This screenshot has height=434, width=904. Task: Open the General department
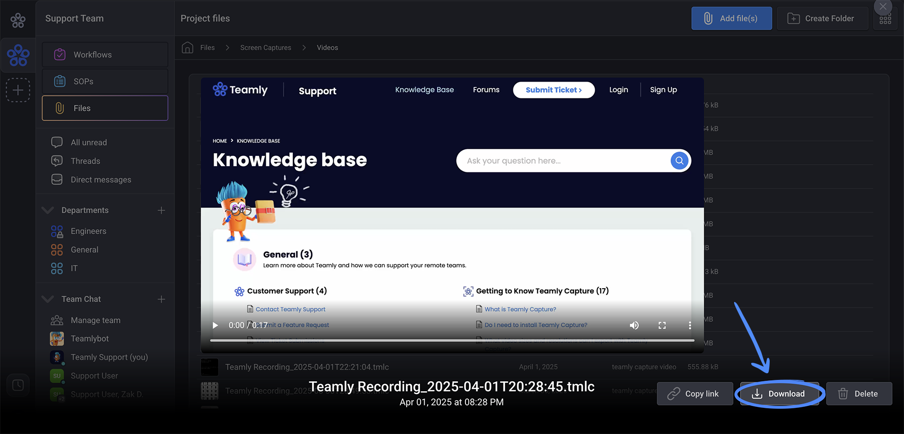pos(84,250)
